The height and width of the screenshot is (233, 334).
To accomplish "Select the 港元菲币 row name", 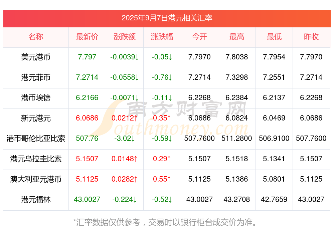I will [x=36, y=77].
